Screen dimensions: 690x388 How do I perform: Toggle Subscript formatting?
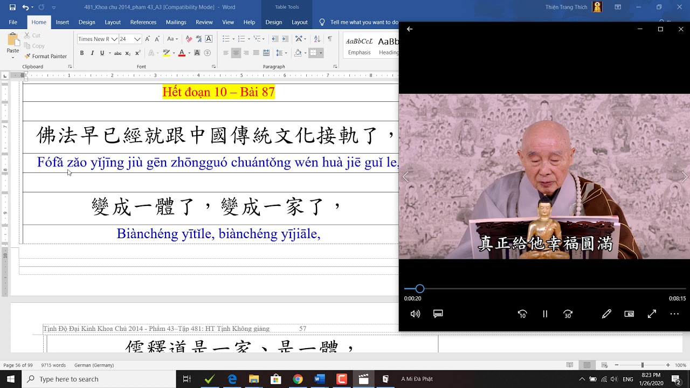pyautogui.click(x=128, y=53)
